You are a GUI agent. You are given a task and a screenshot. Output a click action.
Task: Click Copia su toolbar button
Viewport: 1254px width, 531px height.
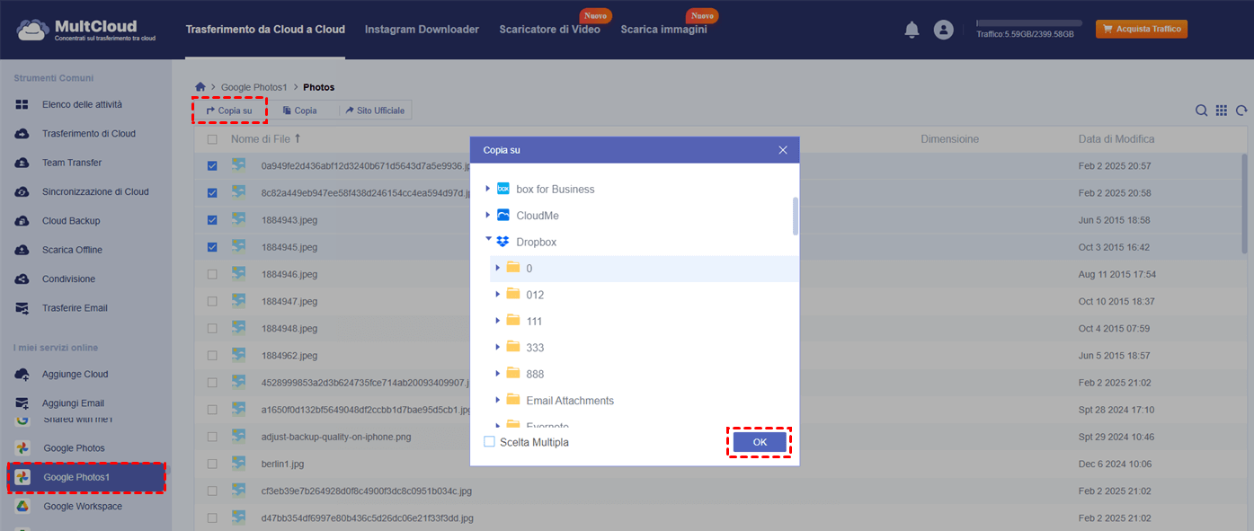230,111
